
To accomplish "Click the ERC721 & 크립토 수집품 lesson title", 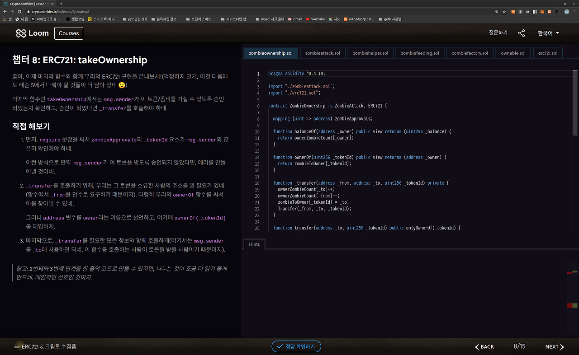I will [x=49, y=346].
